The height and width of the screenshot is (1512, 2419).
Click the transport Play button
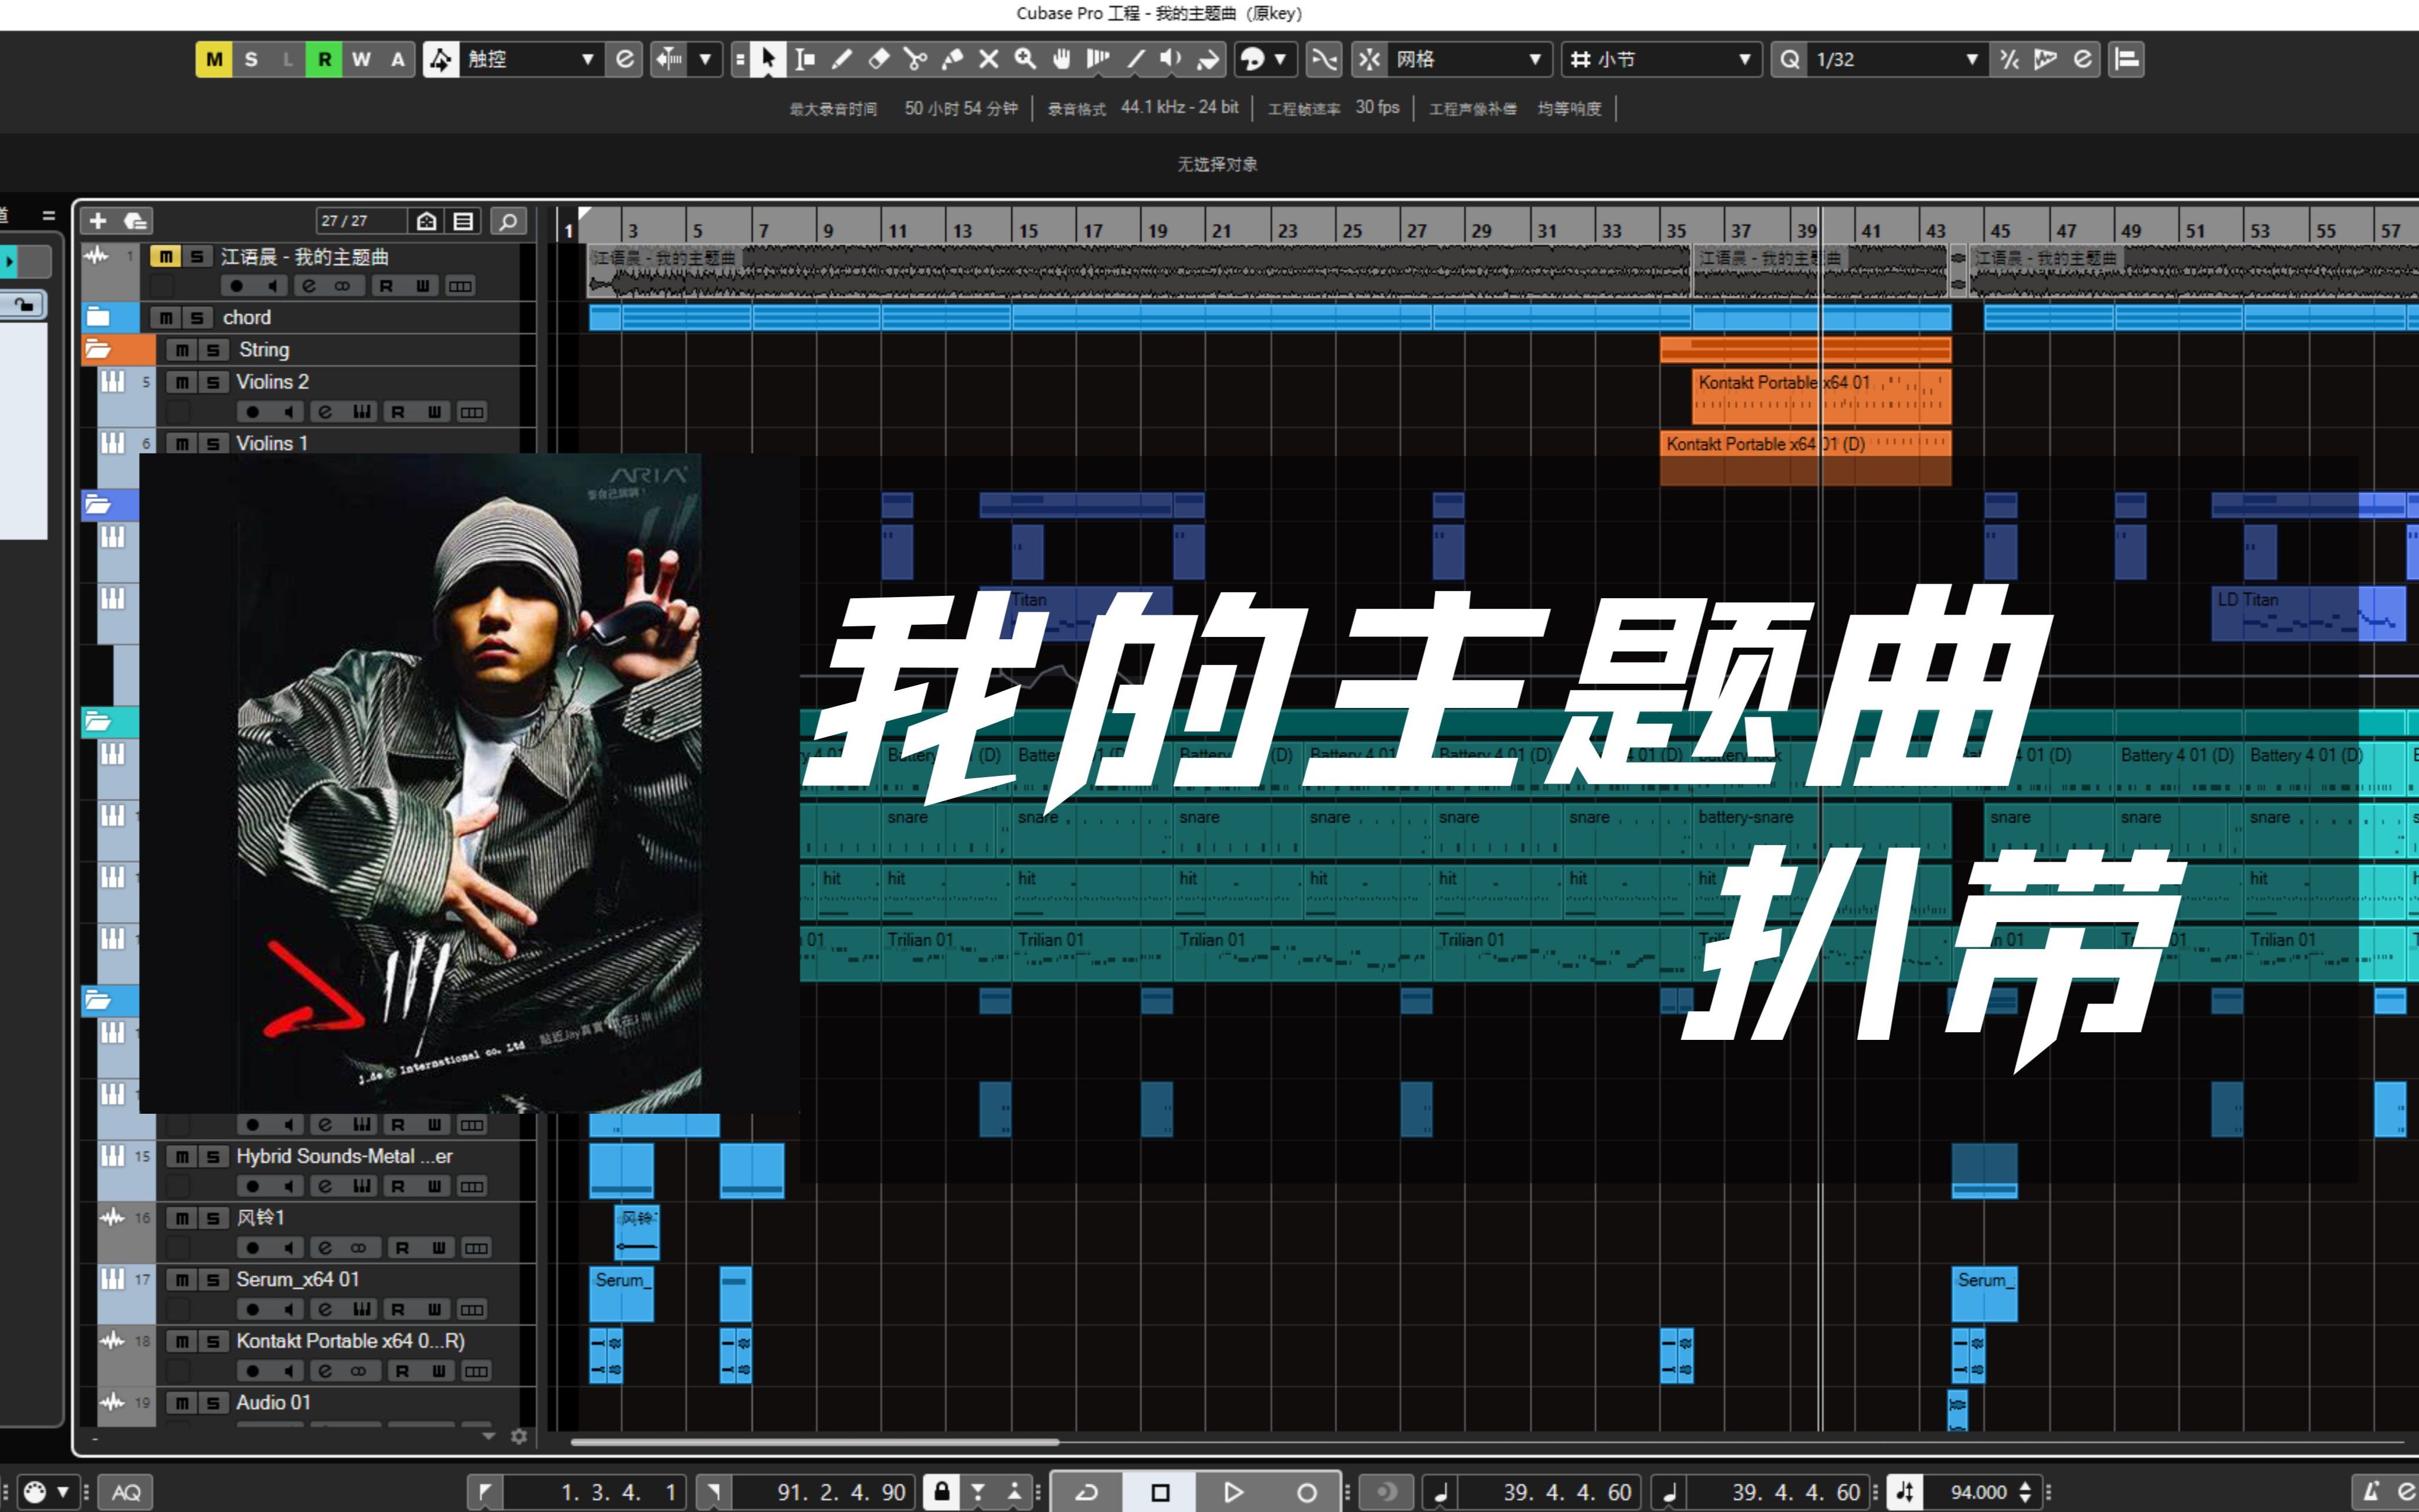click(x=1233, y=1492)
